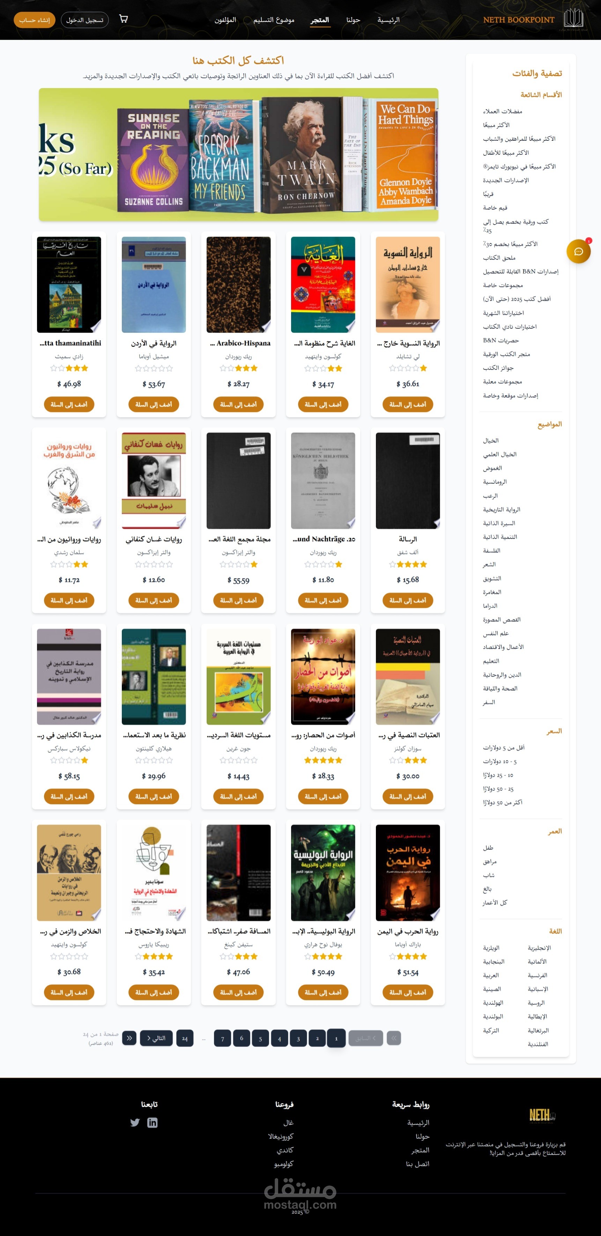Select the أقل من 5 دولارات price filter
Viewport: 601px width, 1236px height.
point(504,747)
